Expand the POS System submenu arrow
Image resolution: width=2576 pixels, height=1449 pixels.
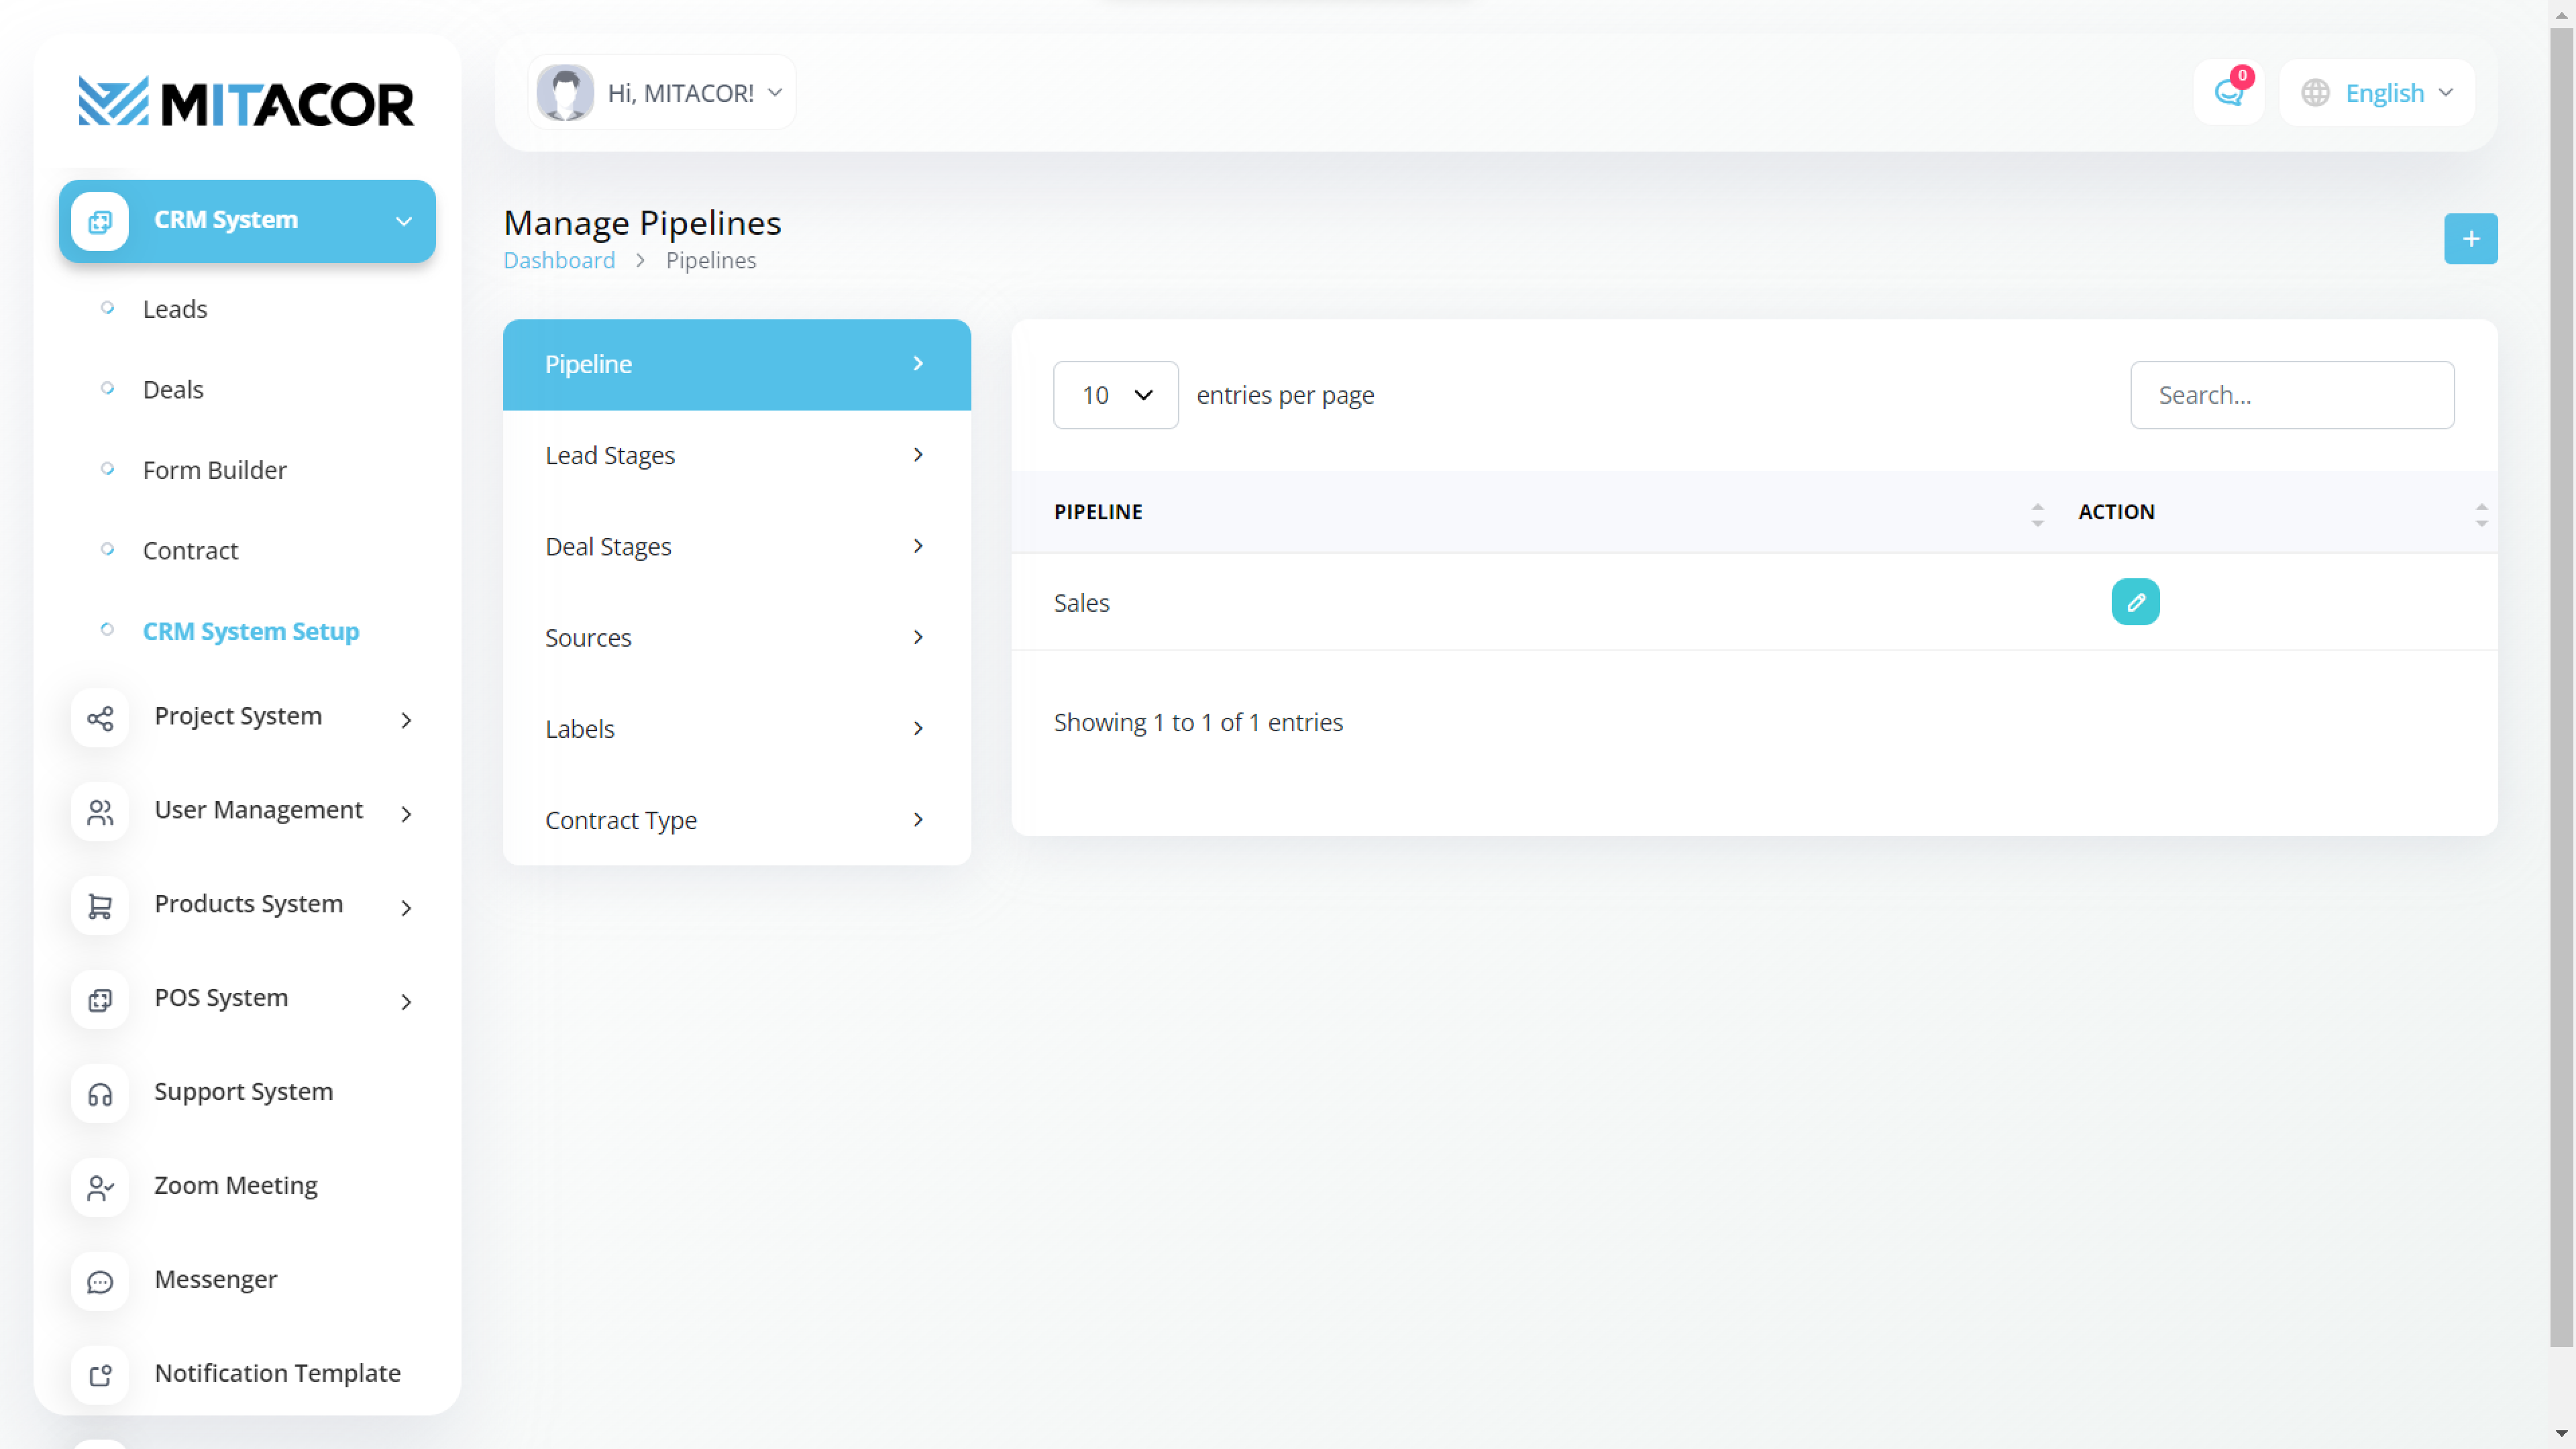(x=406, y=1001)
